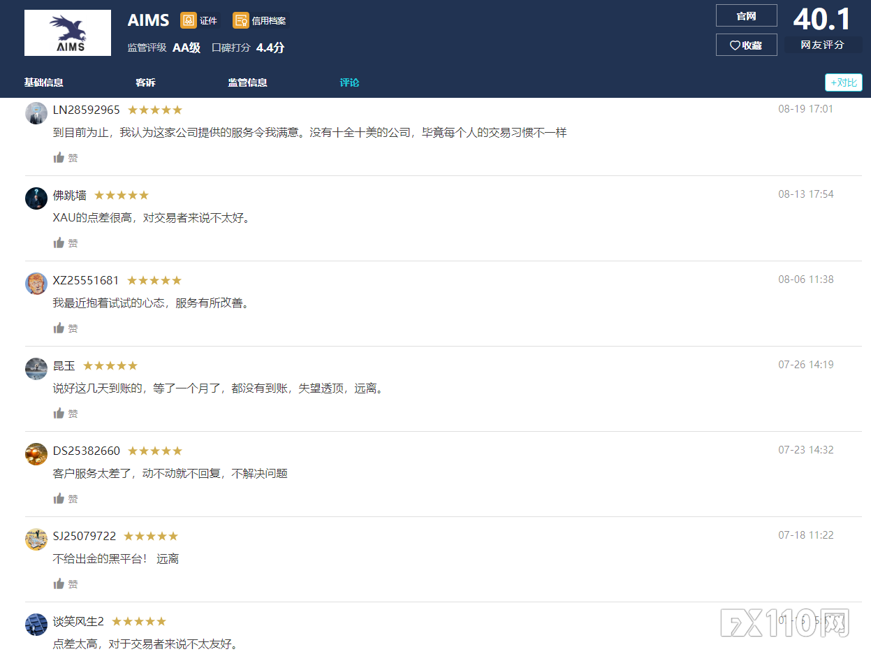Click timestamp 08-13 17:54

coord(806,194)
